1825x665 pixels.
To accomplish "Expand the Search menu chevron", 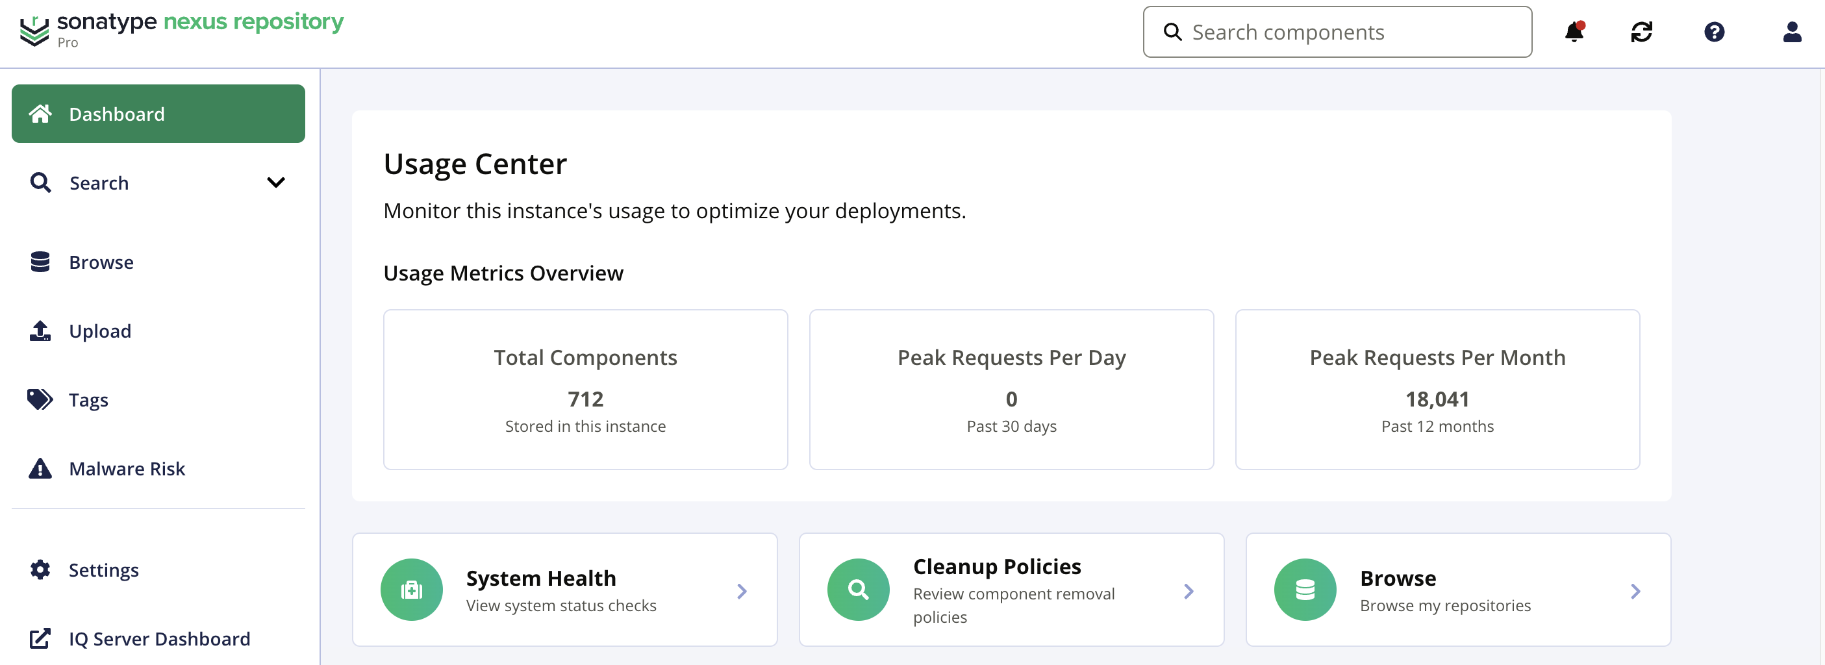I will 275,182.
